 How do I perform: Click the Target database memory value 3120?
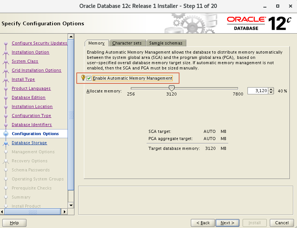(x=210, y=148)
